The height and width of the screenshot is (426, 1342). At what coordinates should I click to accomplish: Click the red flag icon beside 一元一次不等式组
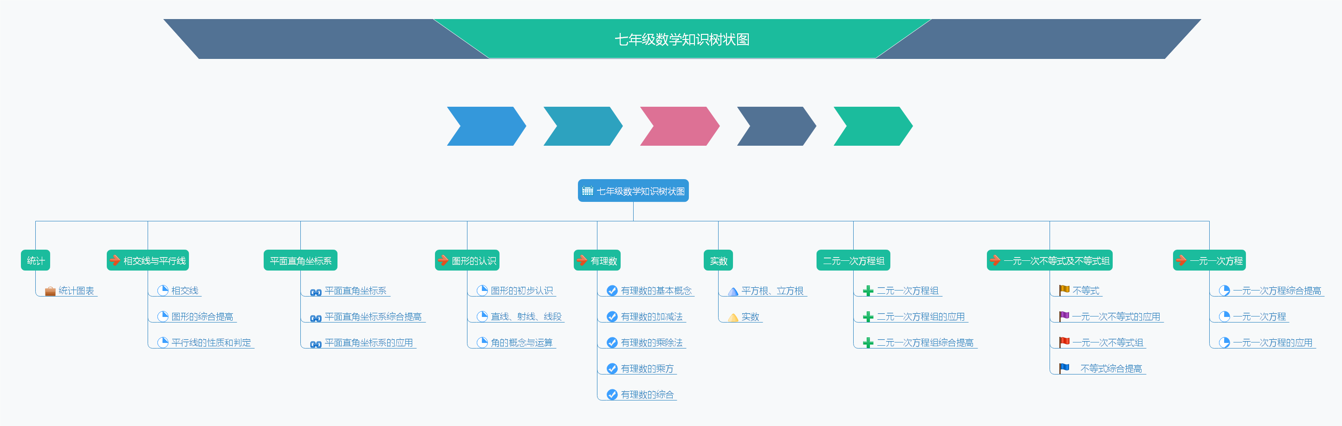(1064, 342)
